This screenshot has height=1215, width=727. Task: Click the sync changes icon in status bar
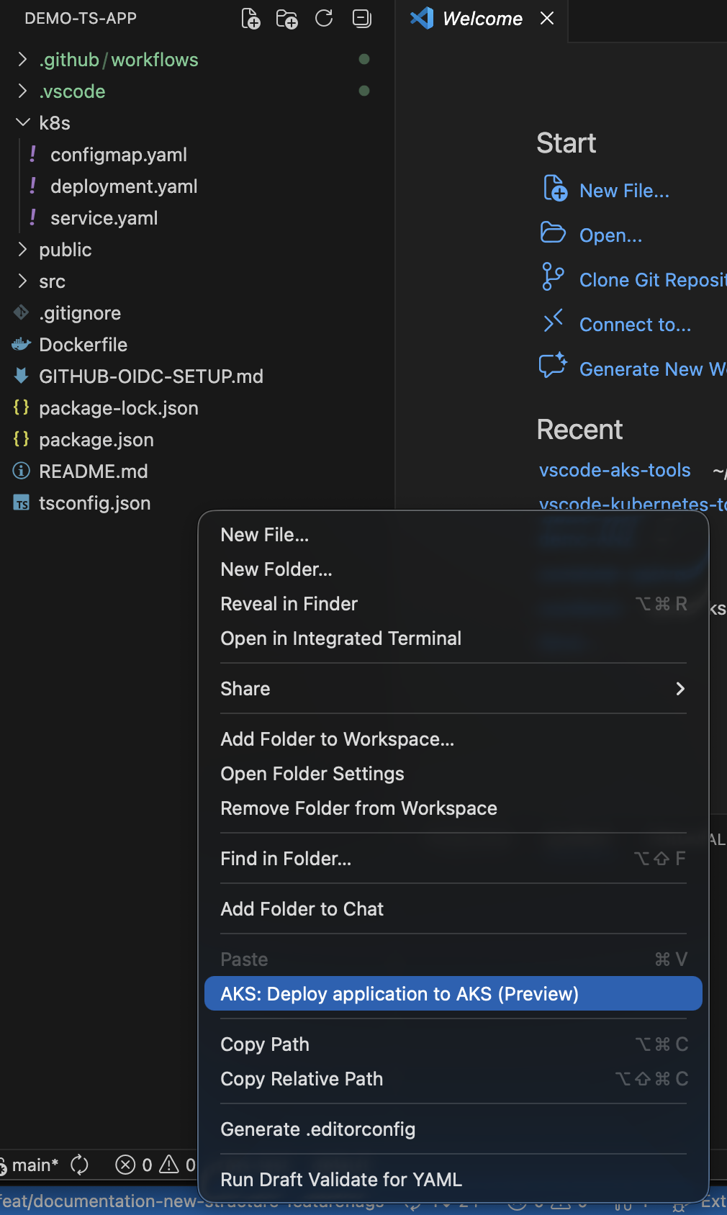[79, 1165]
